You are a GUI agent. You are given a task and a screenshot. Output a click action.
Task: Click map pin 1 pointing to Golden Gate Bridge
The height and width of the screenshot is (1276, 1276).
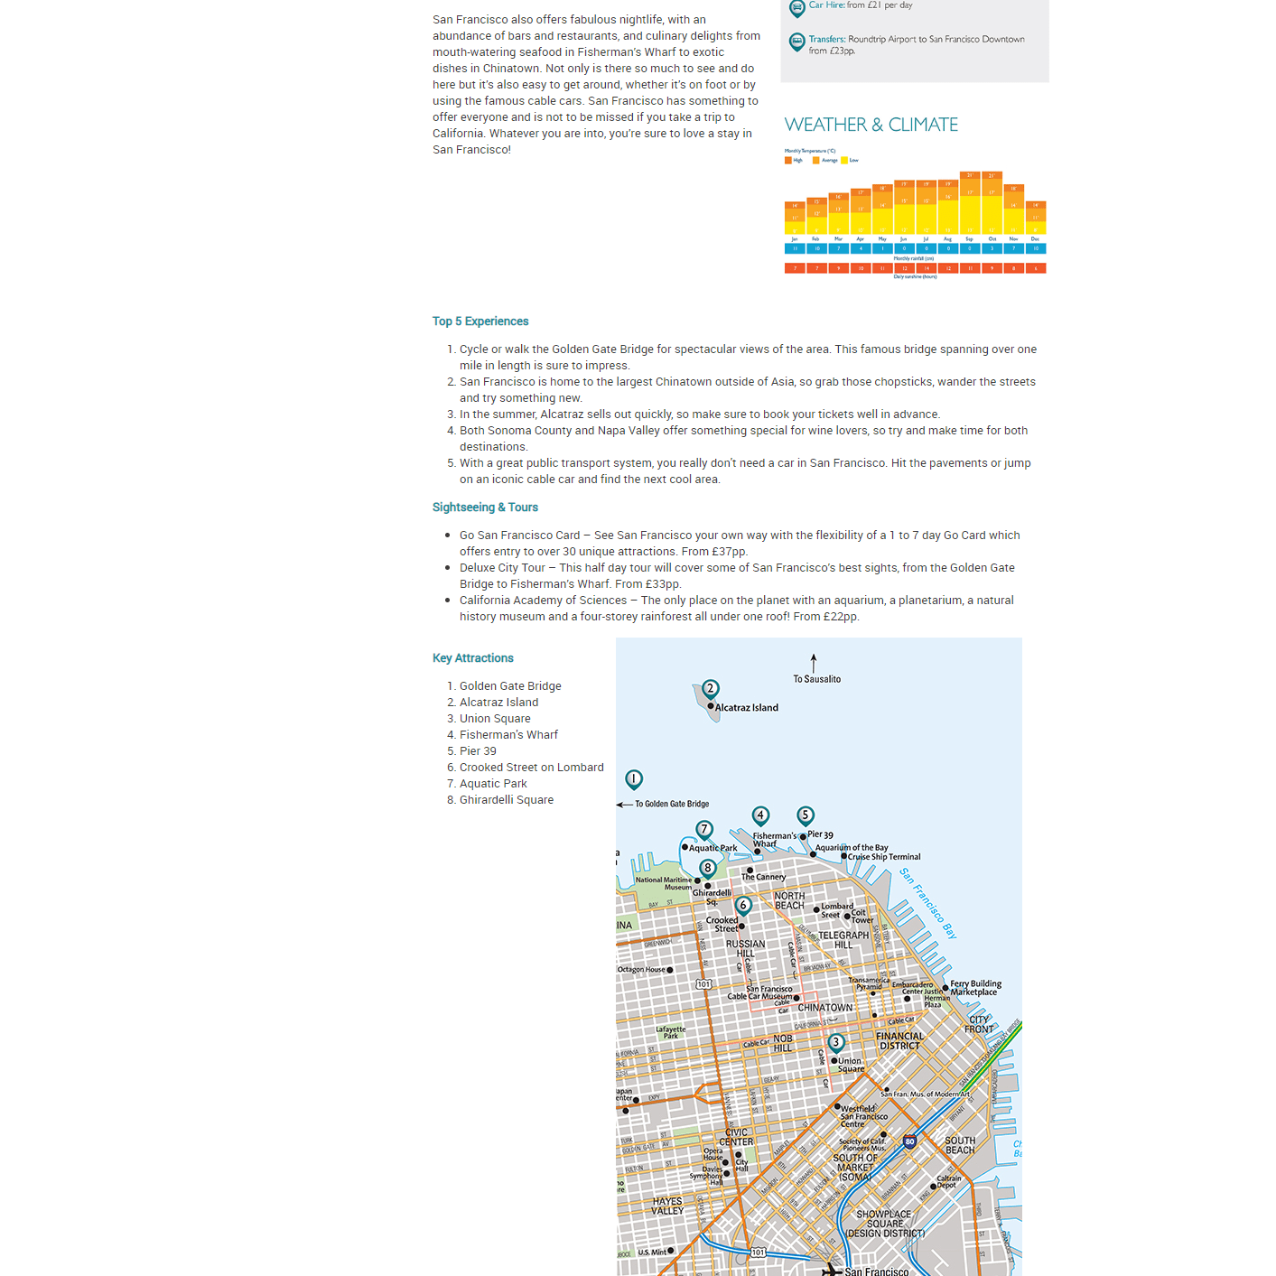click(634, 778)
